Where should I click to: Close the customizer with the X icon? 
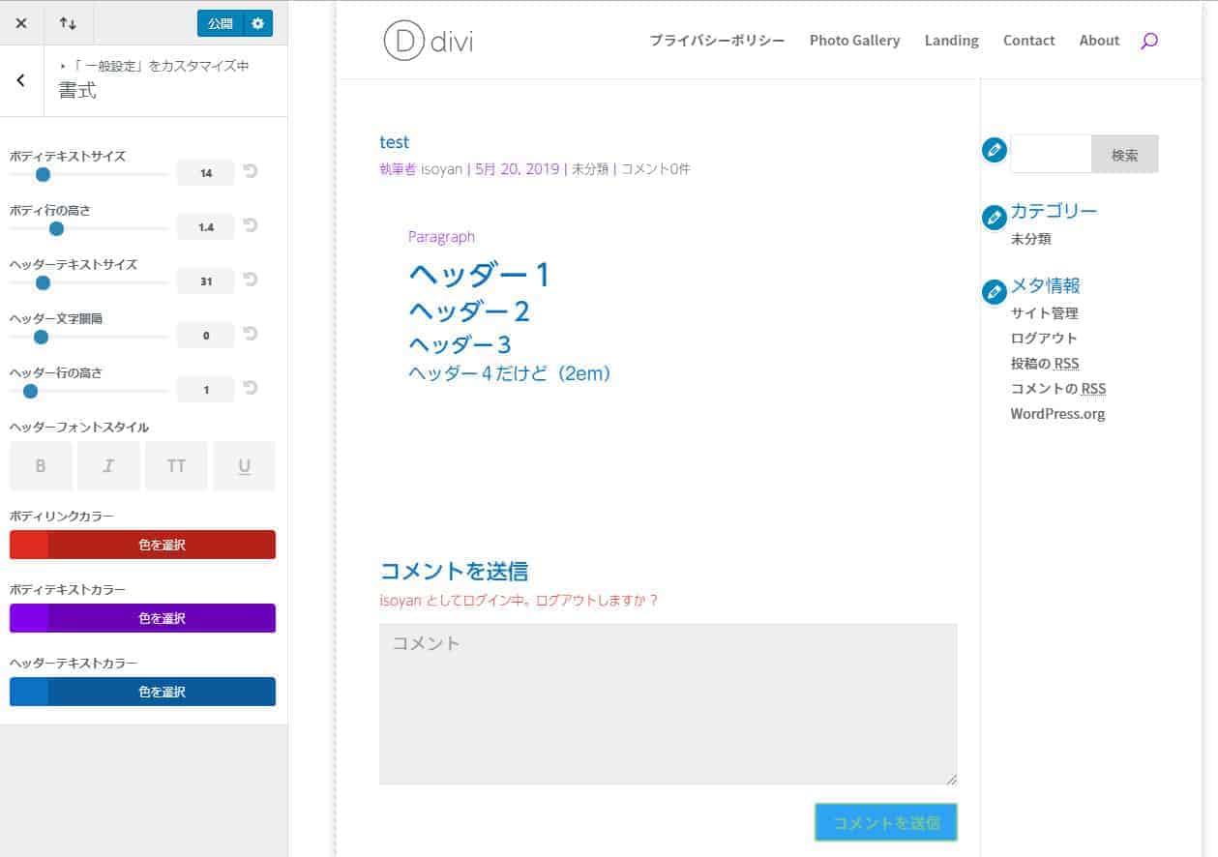pyautogui.click(x=21, y=23)
